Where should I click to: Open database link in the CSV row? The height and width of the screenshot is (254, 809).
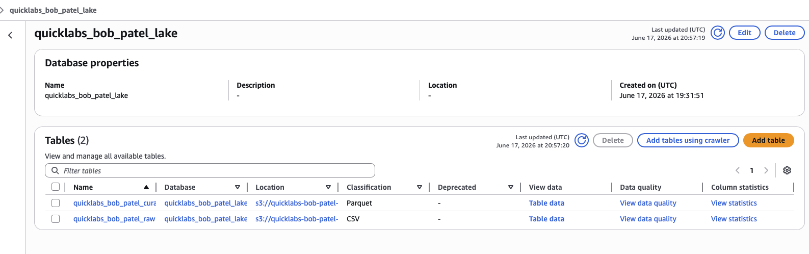(206, 219)
